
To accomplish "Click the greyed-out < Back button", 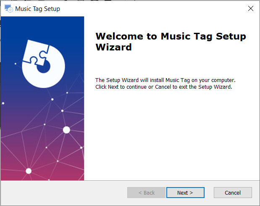I will [147, 193].
